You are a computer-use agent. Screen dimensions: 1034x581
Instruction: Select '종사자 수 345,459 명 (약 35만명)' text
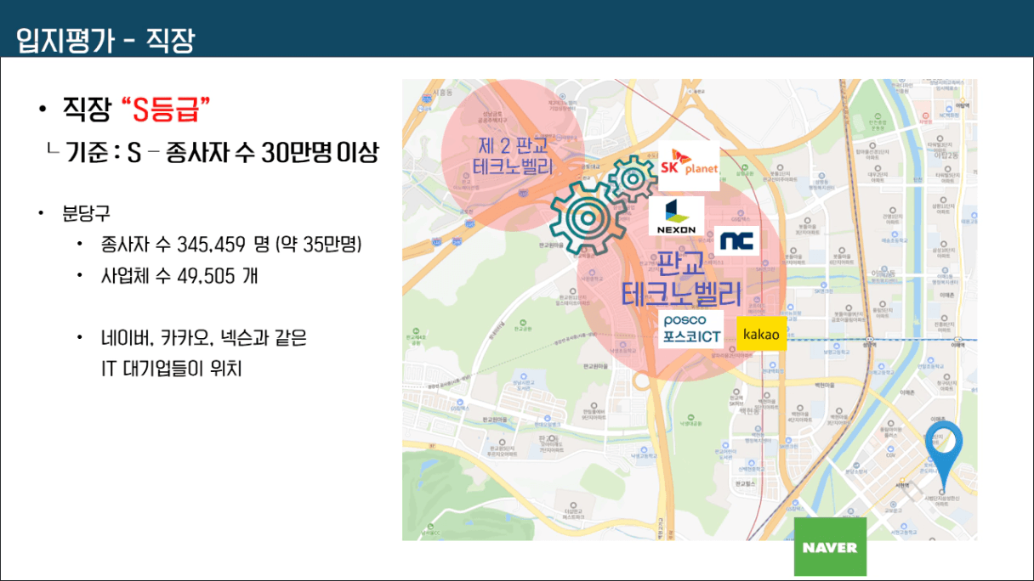click(x=231, y=245)
